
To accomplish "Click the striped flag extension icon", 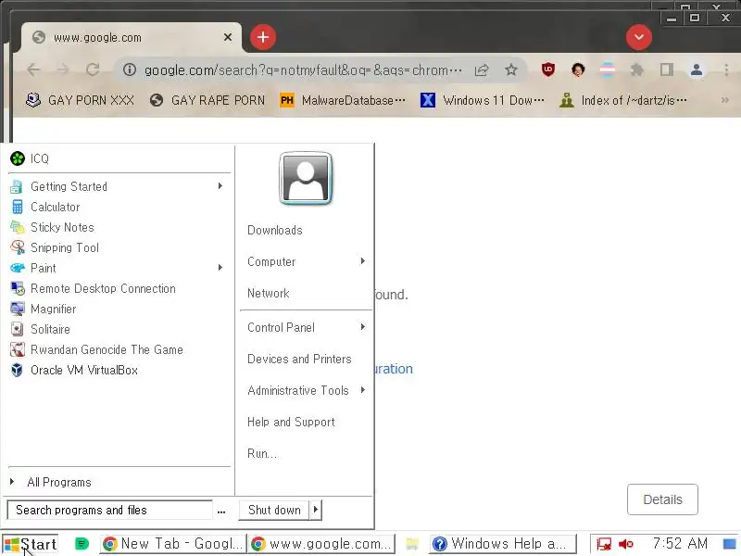I will pyautogui.click(x=608, y=70).
